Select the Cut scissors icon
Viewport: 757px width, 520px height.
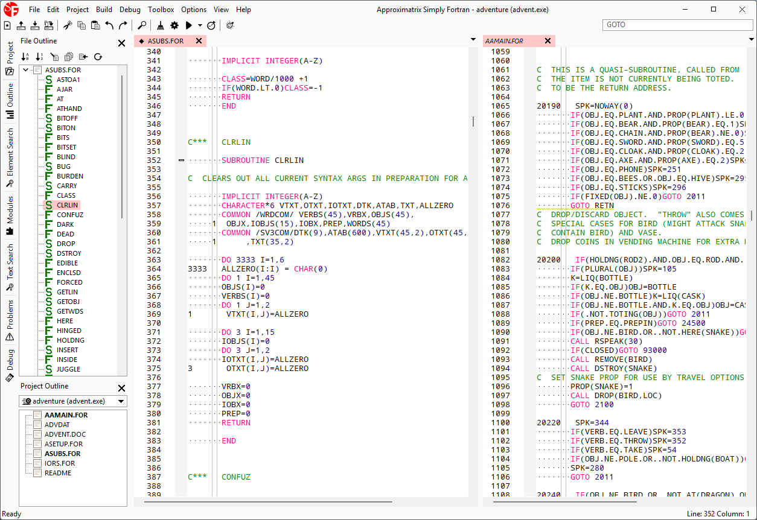[x=68, y=25]
